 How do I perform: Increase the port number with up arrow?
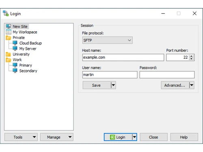tap(191, 56)
